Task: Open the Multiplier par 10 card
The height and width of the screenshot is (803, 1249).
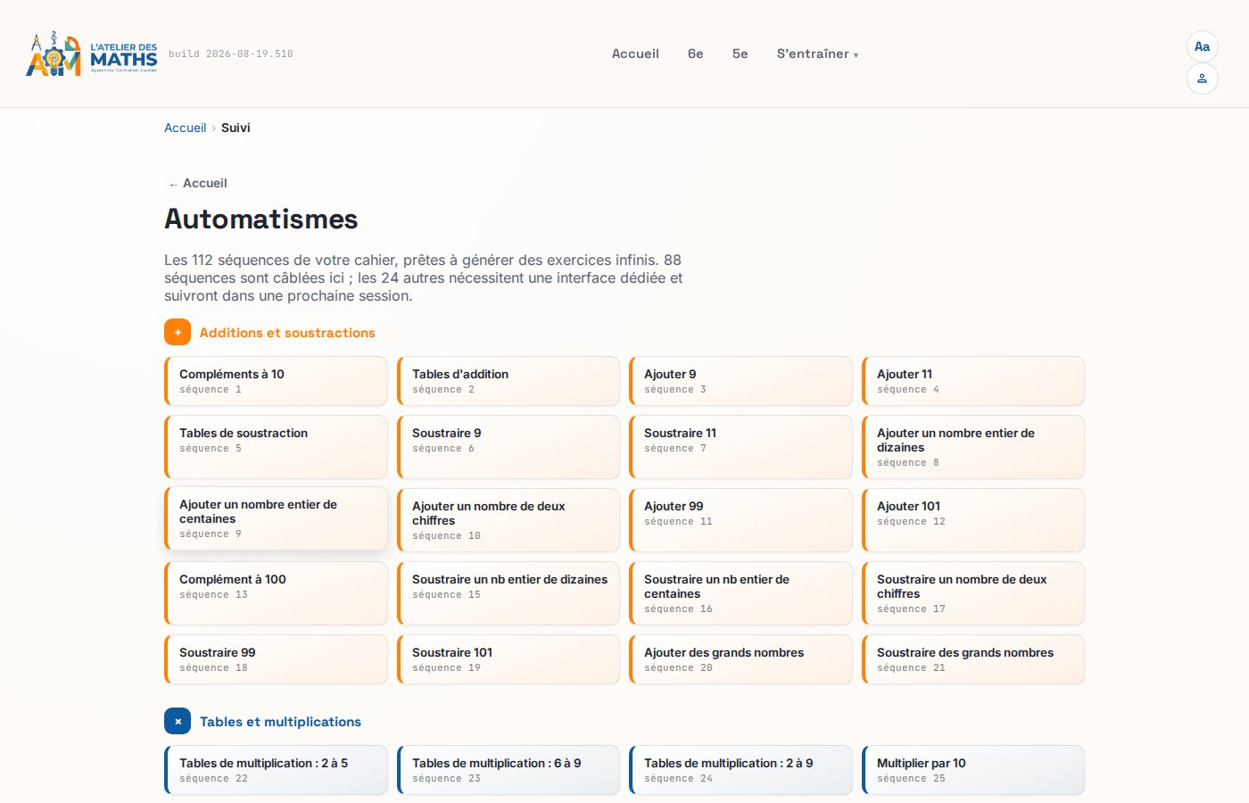Action: [x=973, y=770]
